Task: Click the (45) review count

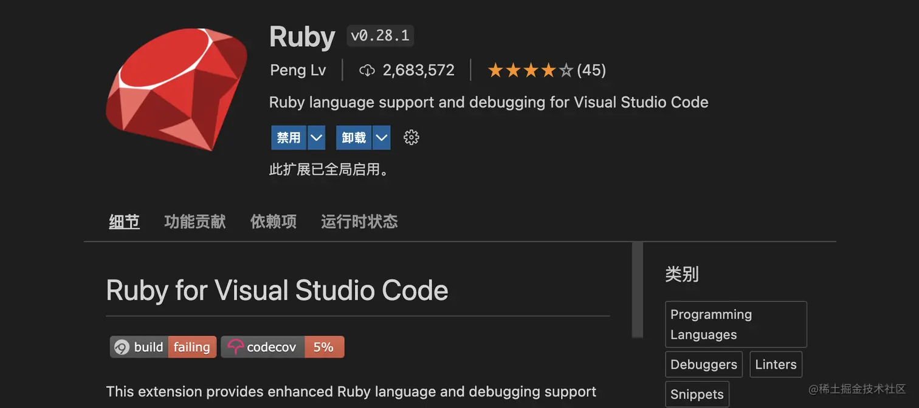Action: click(591, 70)
